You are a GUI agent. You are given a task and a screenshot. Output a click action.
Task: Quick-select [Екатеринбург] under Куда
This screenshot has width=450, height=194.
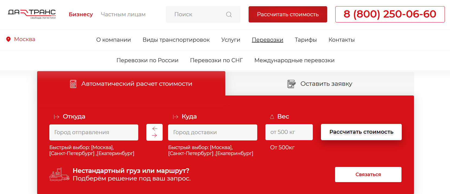[x=234, y=153]
